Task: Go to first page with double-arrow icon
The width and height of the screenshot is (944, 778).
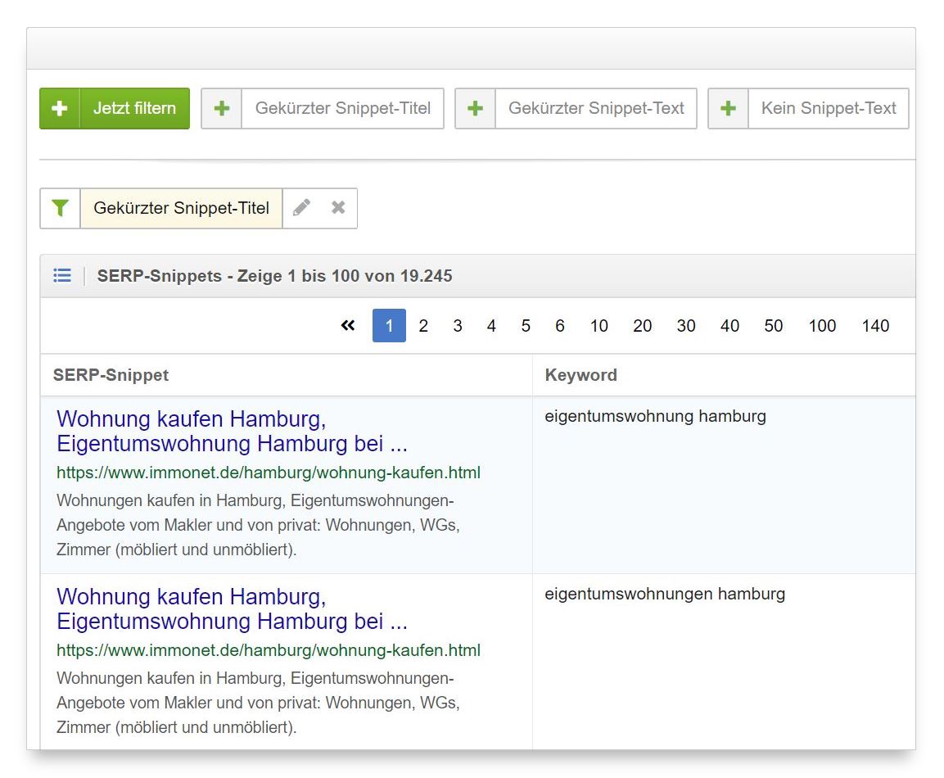Action: [x=348, y=326]
